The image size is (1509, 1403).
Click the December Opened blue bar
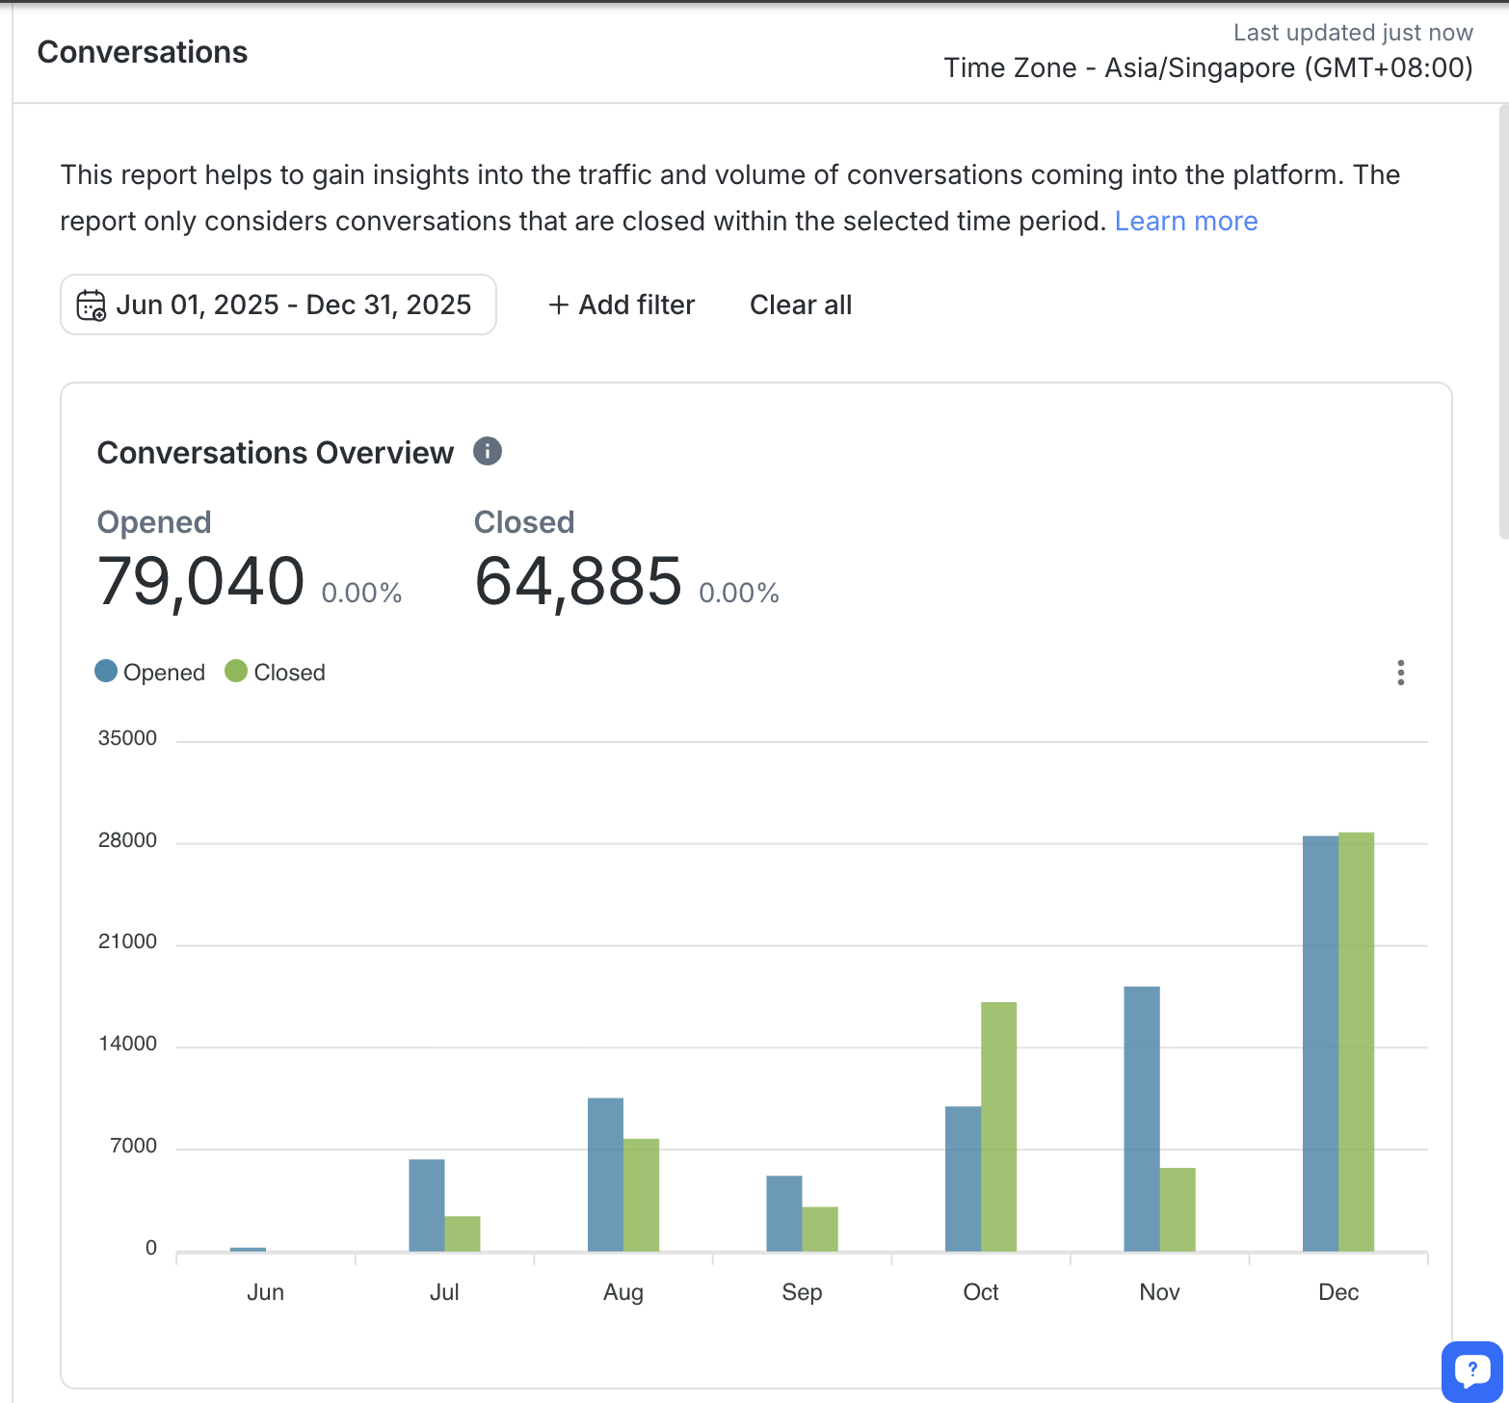[1320, 1044]
